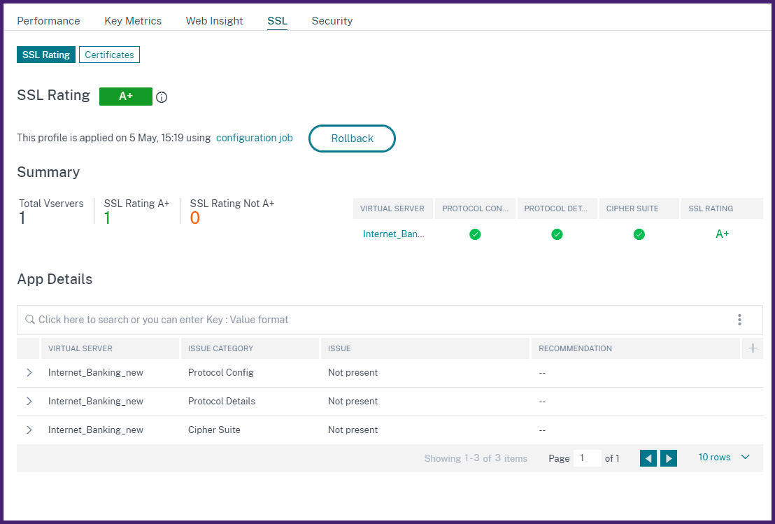Click the Protocol Config green check icon
This screenshot has height=524, width=775.
475,234
